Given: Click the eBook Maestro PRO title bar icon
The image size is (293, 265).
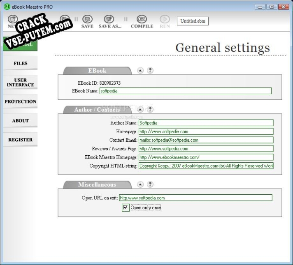Looking at the screenshot, I should [6, 7].
